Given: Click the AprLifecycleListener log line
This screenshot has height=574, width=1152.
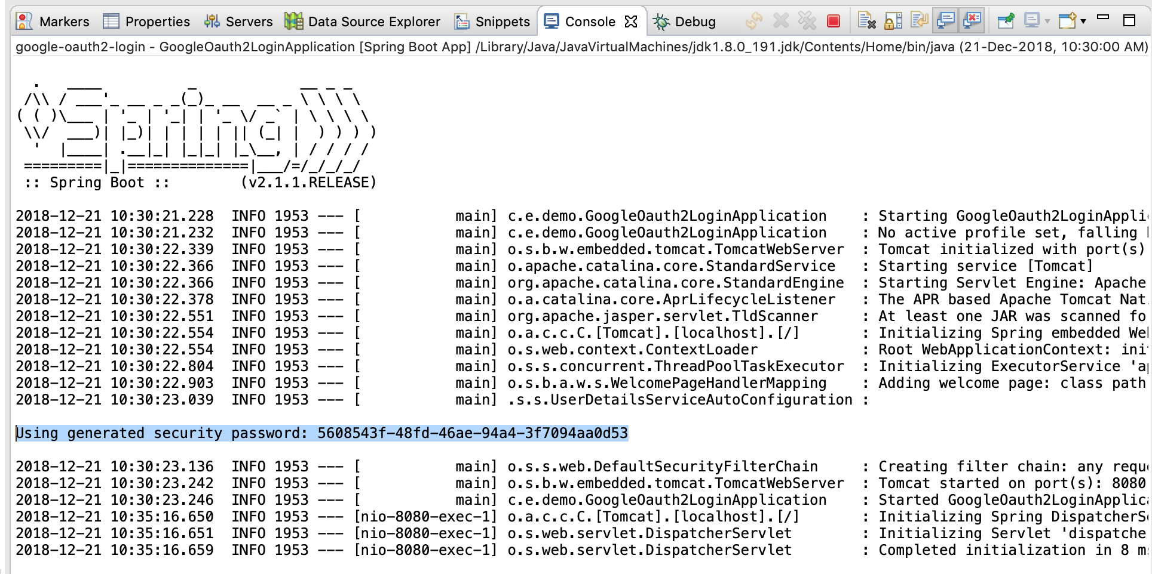Looking at the screenshot, I should tap(581, 300).
